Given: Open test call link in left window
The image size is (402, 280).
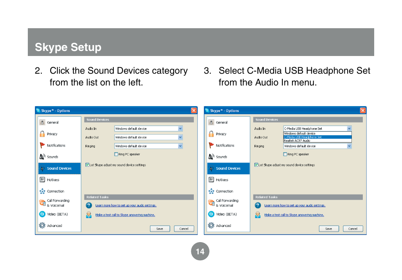Looking at the screenshot, I should click(x=125, y=215).
